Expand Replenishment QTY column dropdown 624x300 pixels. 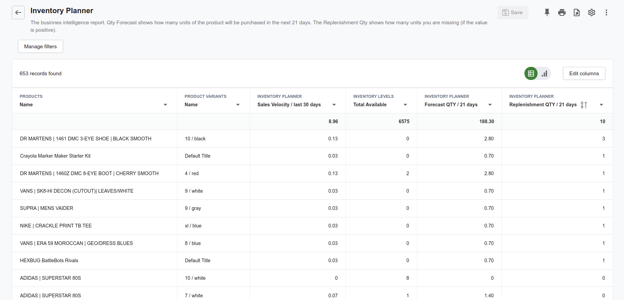(x=601, y=105)
